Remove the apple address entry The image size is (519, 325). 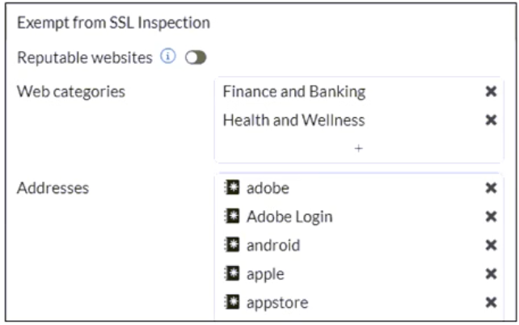[490, 274]
